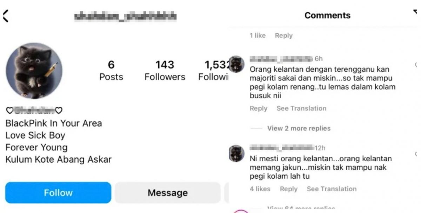
Task: Tap the back arrow icon
Action: [x=5, y=16]
